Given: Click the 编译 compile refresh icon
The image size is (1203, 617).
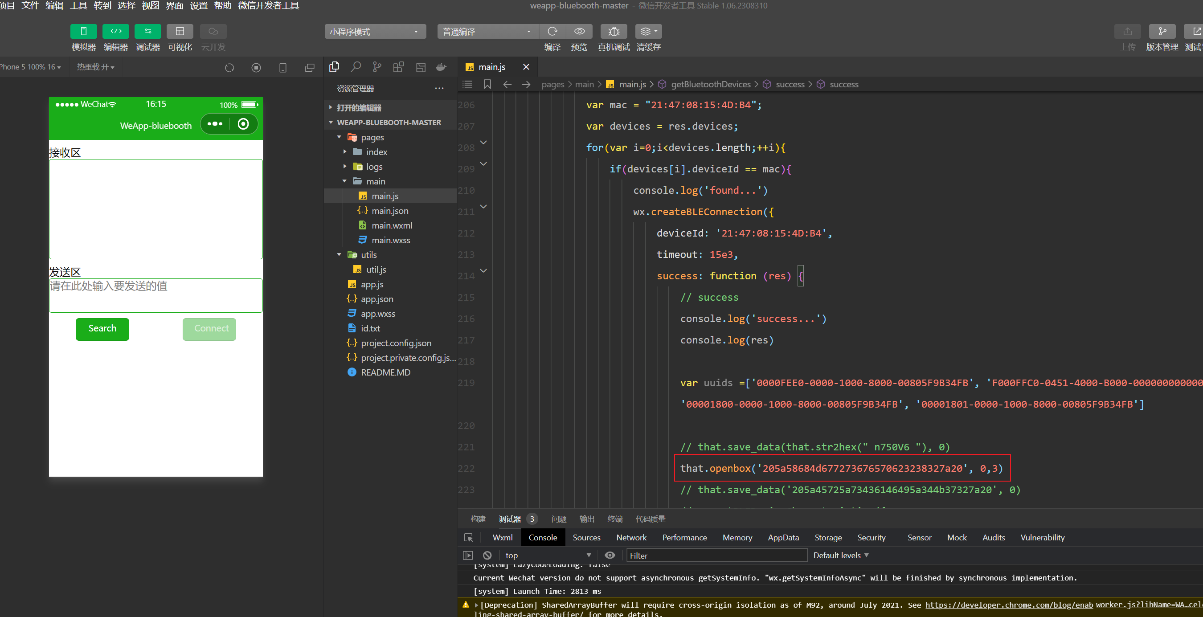Looking at the screenshot, I should point(552,31).
